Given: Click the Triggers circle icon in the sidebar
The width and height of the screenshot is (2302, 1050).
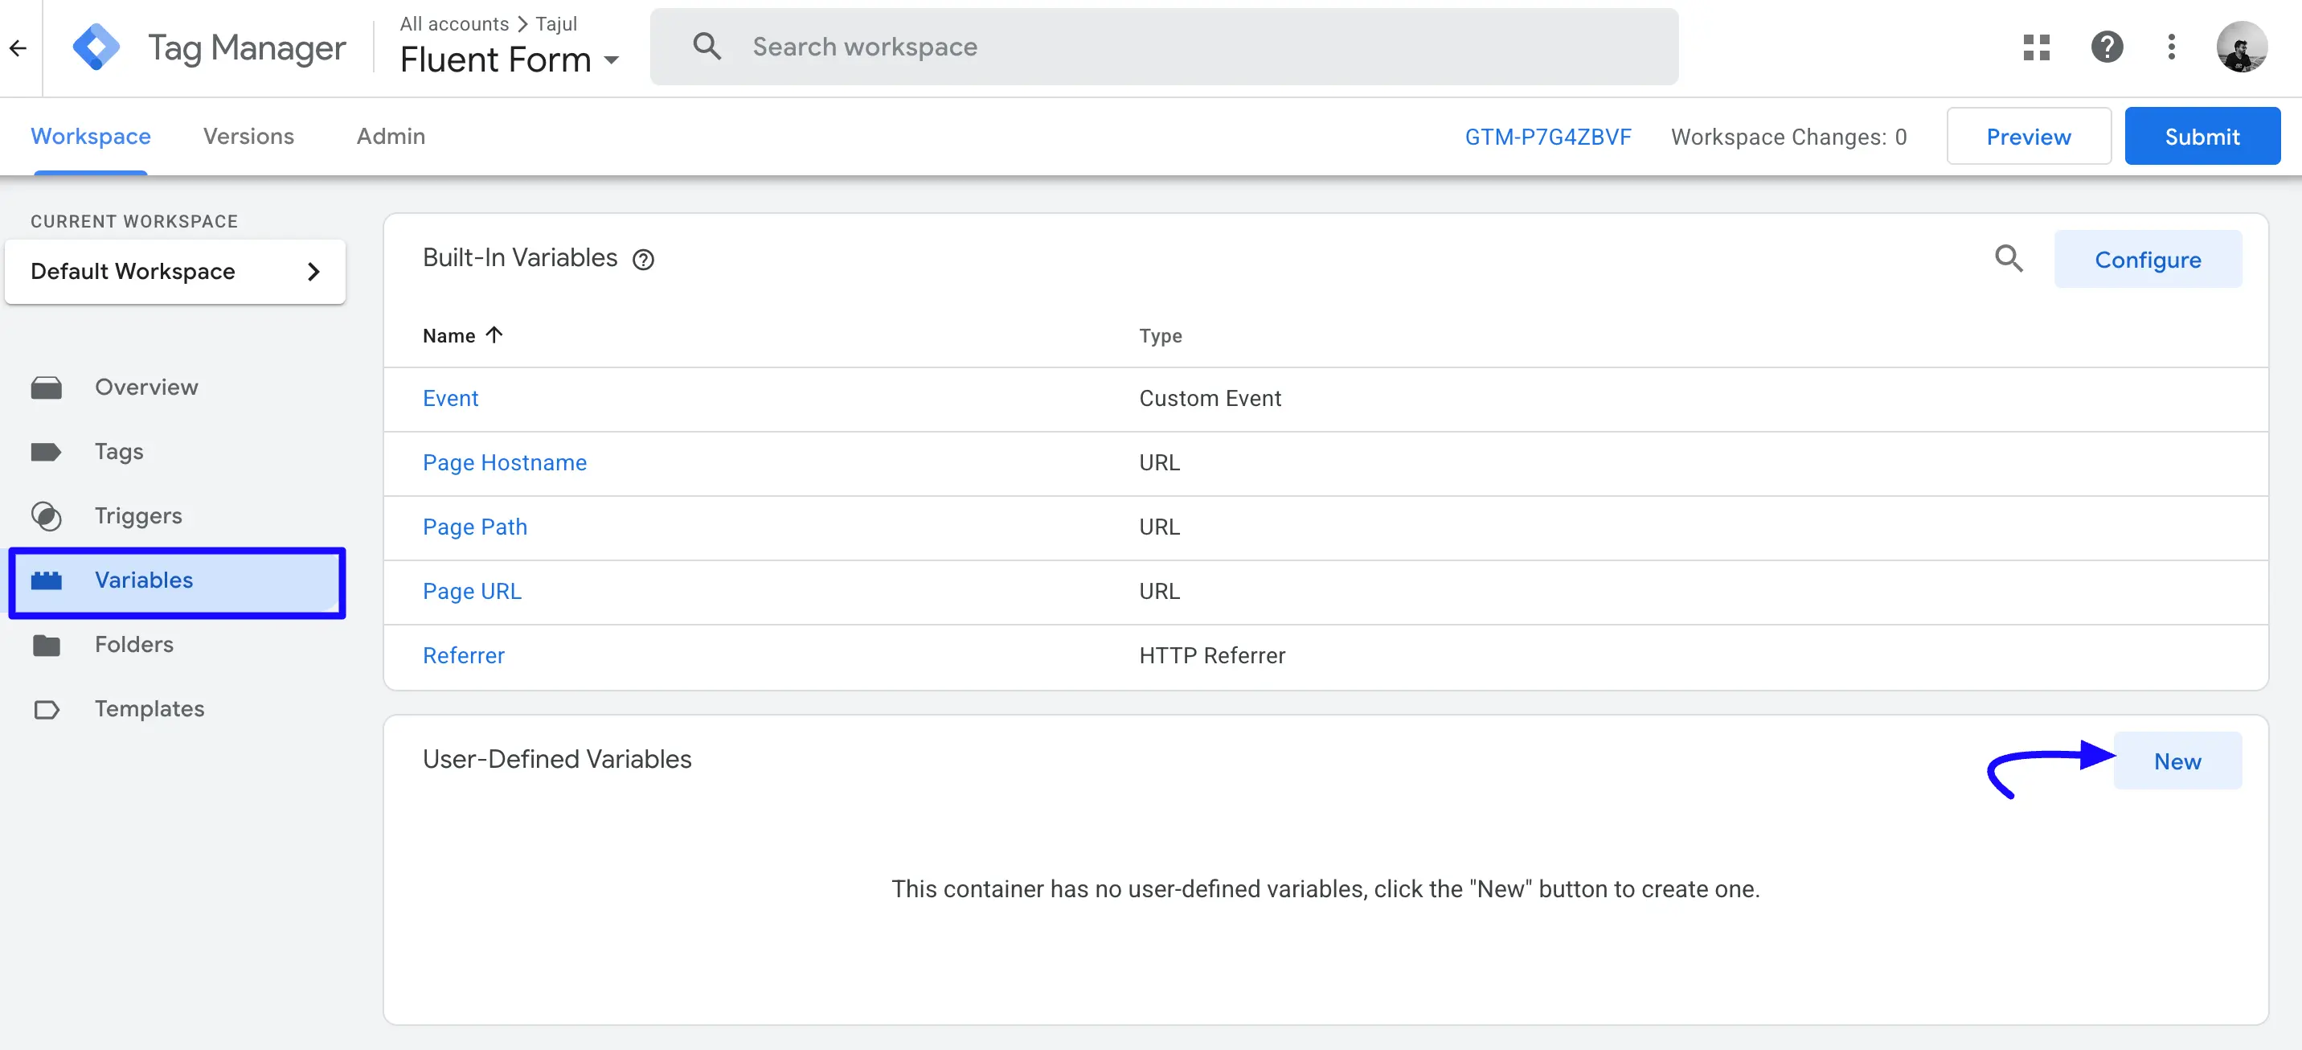Looking at the screenshot, I should 47,516.
